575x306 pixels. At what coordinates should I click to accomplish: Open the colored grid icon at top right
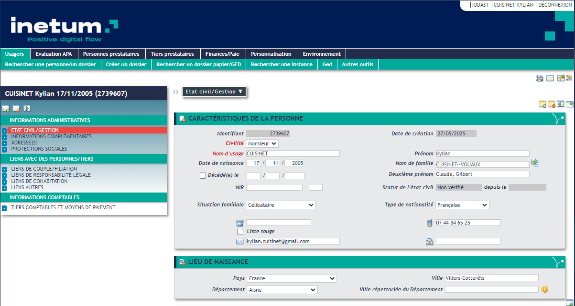[569, 78]
